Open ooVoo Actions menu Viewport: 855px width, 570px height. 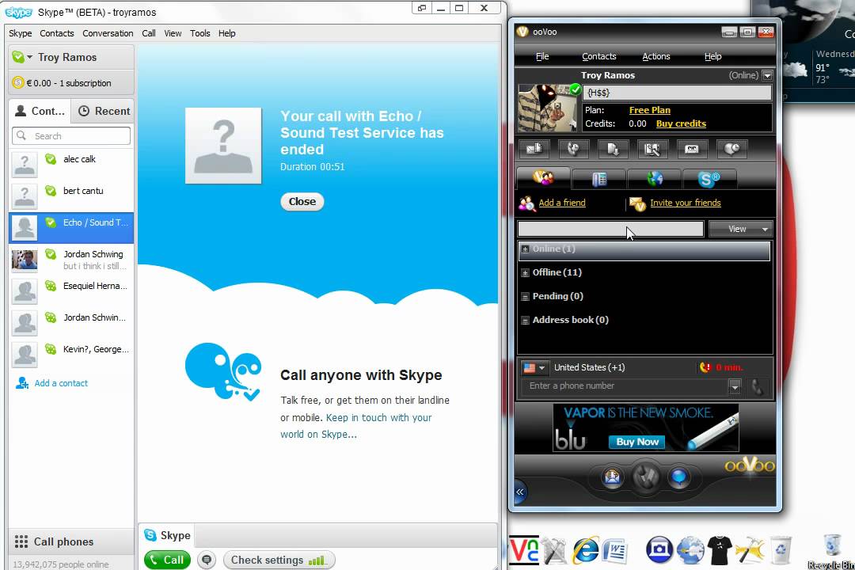656,56
